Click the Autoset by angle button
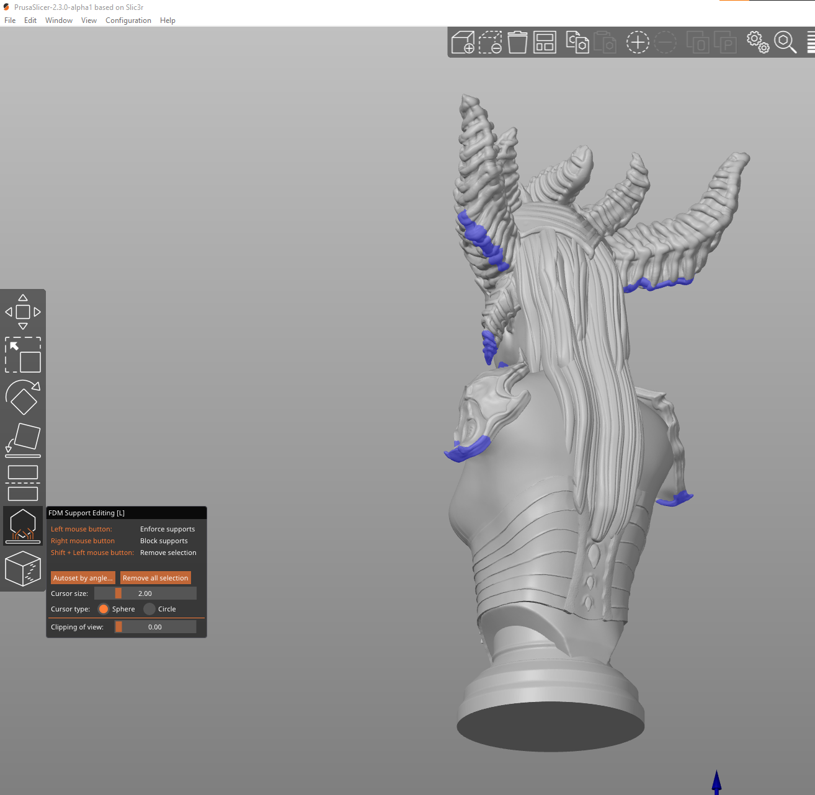The height and width of the screenshot is (795, 815). [83, 578]
